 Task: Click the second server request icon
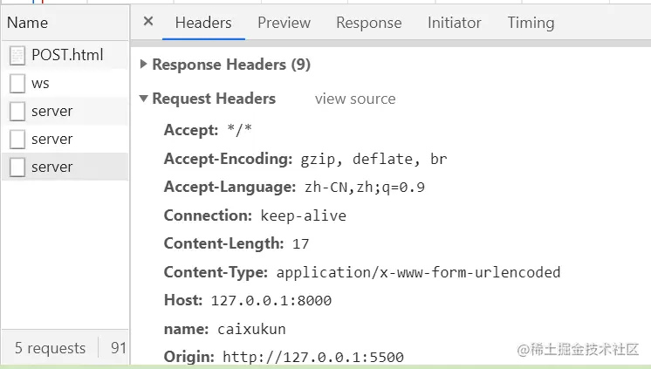(x=17, y=140)
